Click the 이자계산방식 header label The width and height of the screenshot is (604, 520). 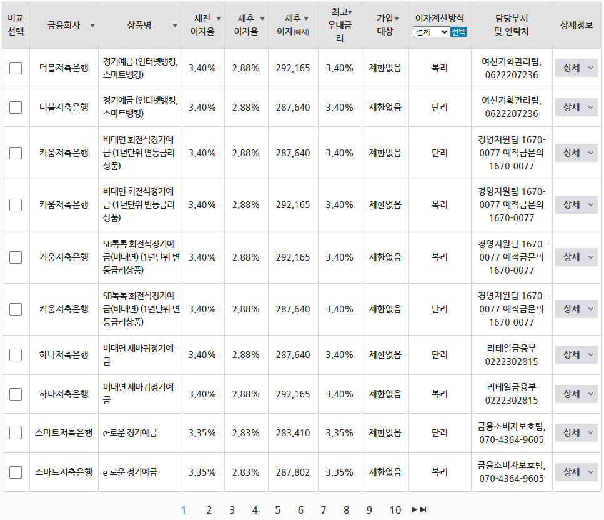click(440, 18)
